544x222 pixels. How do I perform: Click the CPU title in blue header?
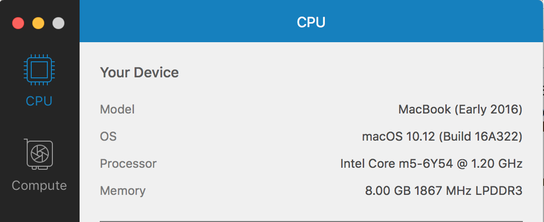[311, 22]
